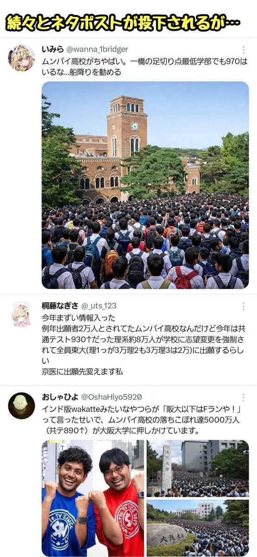Visit @OshaHiyo5920 profile handle

pyautogui.click(x=111, y=397)
